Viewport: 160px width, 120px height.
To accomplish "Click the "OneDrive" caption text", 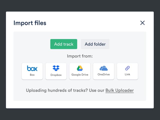I will [103, 74].
